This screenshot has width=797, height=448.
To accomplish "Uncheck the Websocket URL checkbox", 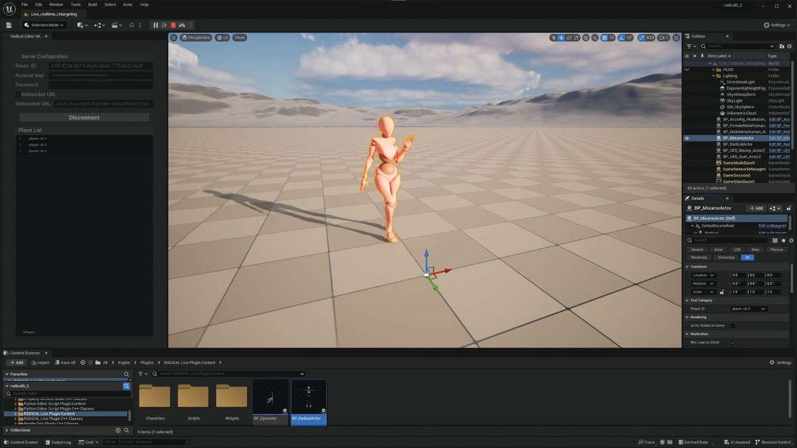I will pyautogui.click(x=17, y=94).
